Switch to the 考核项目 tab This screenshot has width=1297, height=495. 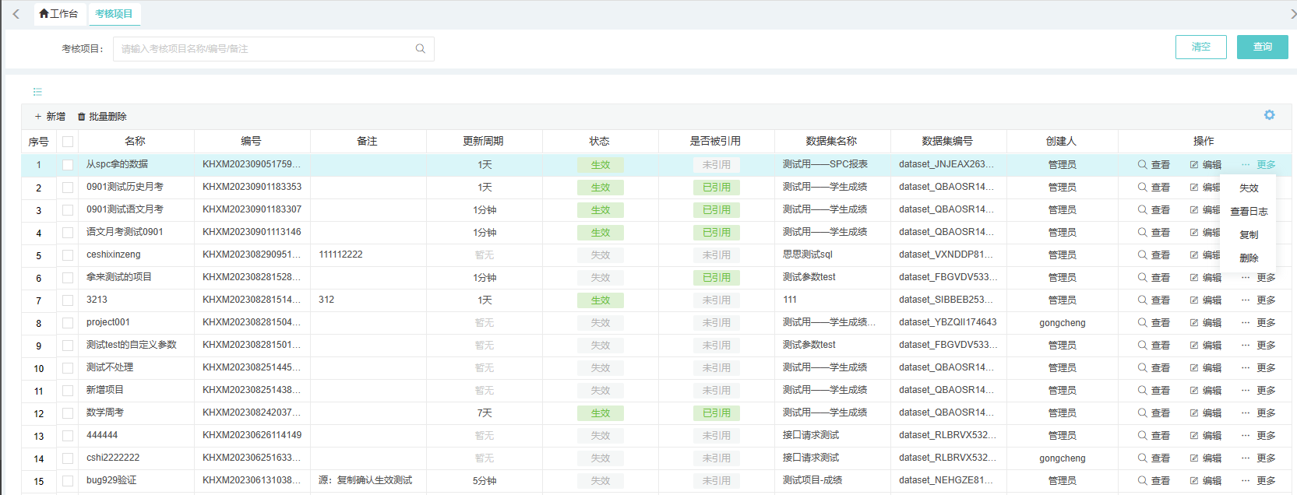tap(114, 14)
